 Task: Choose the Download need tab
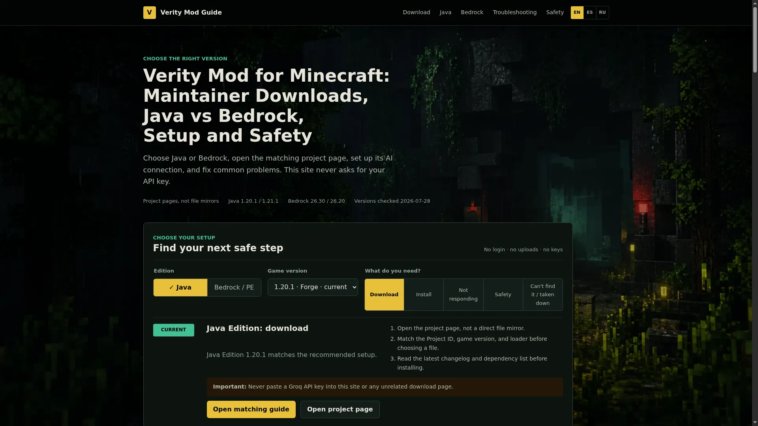[384, 295]
